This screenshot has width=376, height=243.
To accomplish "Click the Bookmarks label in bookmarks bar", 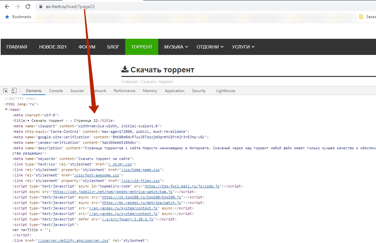I will click(22, 17).
